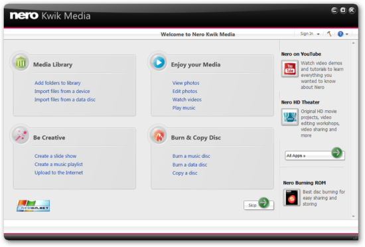Open Add folders to library link
The image size is (365, 247).
(58, 83)
